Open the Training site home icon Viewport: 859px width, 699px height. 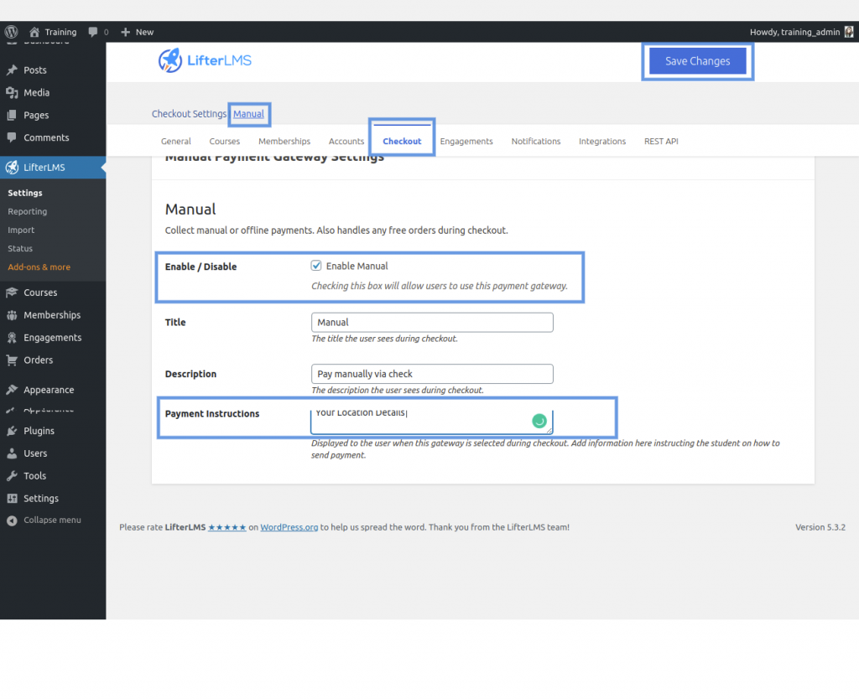pyautogui.click(x=34, y=32)
